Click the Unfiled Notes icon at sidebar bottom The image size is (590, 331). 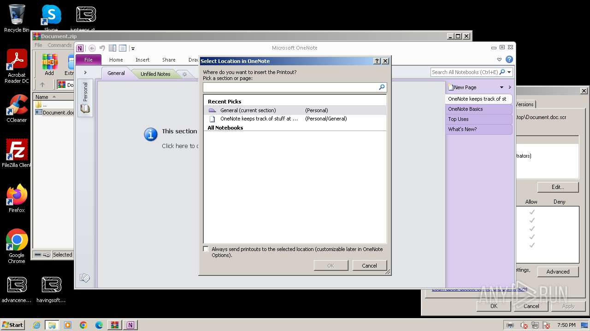(x=85, y=278)
